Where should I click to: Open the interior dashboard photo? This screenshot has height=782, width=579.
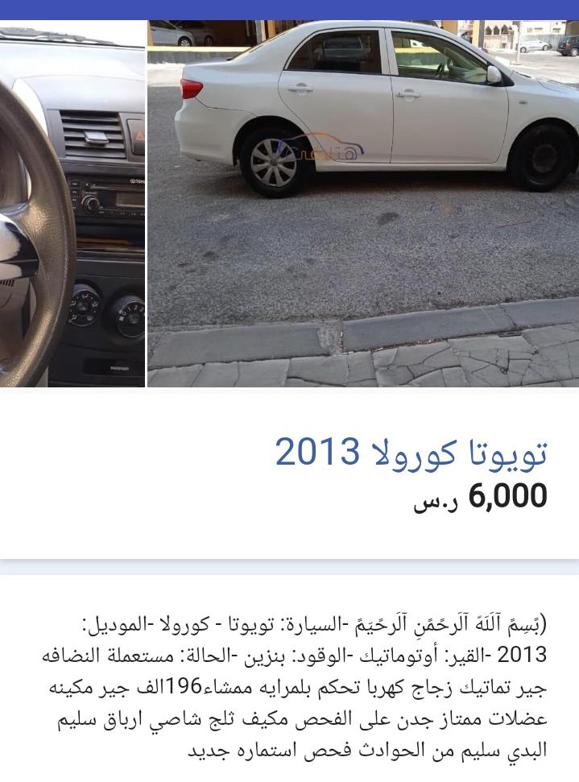[x=72, y=204]
